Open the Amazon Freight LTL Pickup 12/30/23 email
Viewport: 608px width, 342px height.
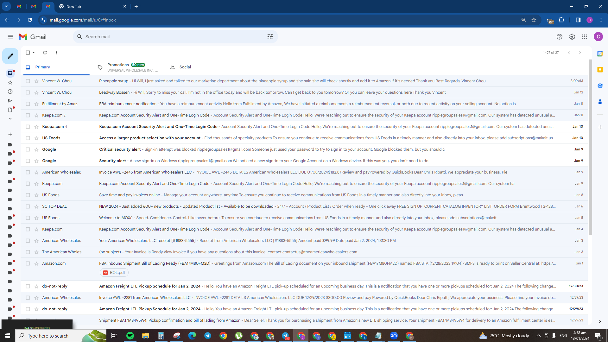[x=304, y=286]
